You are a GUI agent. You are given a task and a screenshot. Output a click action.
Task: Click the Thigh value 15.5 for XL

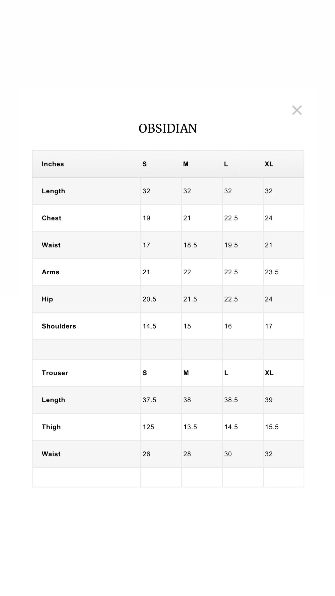(272, 427)
